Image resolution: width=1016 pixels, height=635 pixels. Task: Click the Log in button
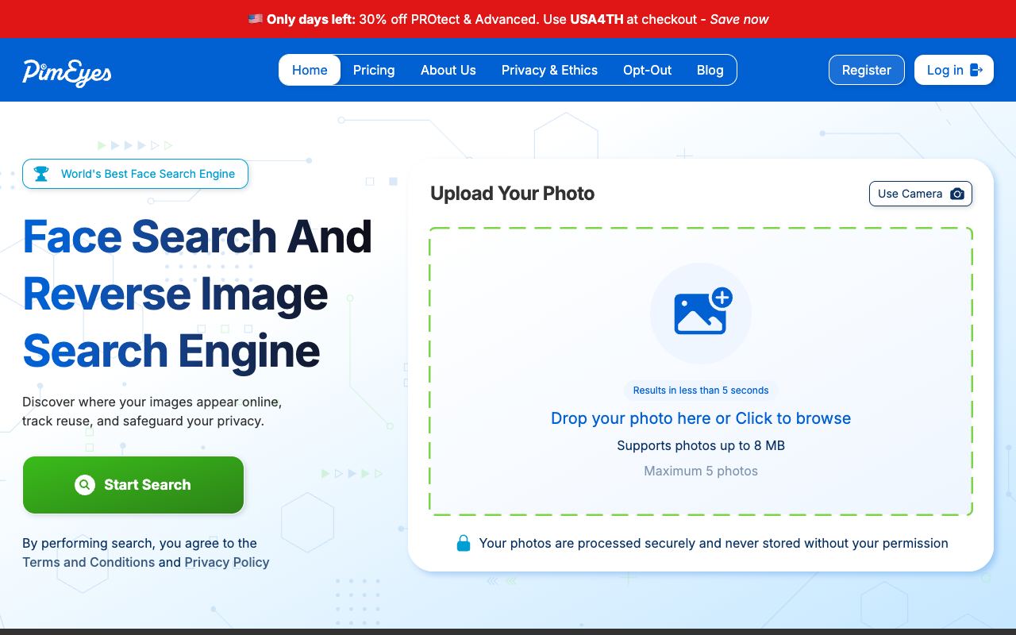954,70
